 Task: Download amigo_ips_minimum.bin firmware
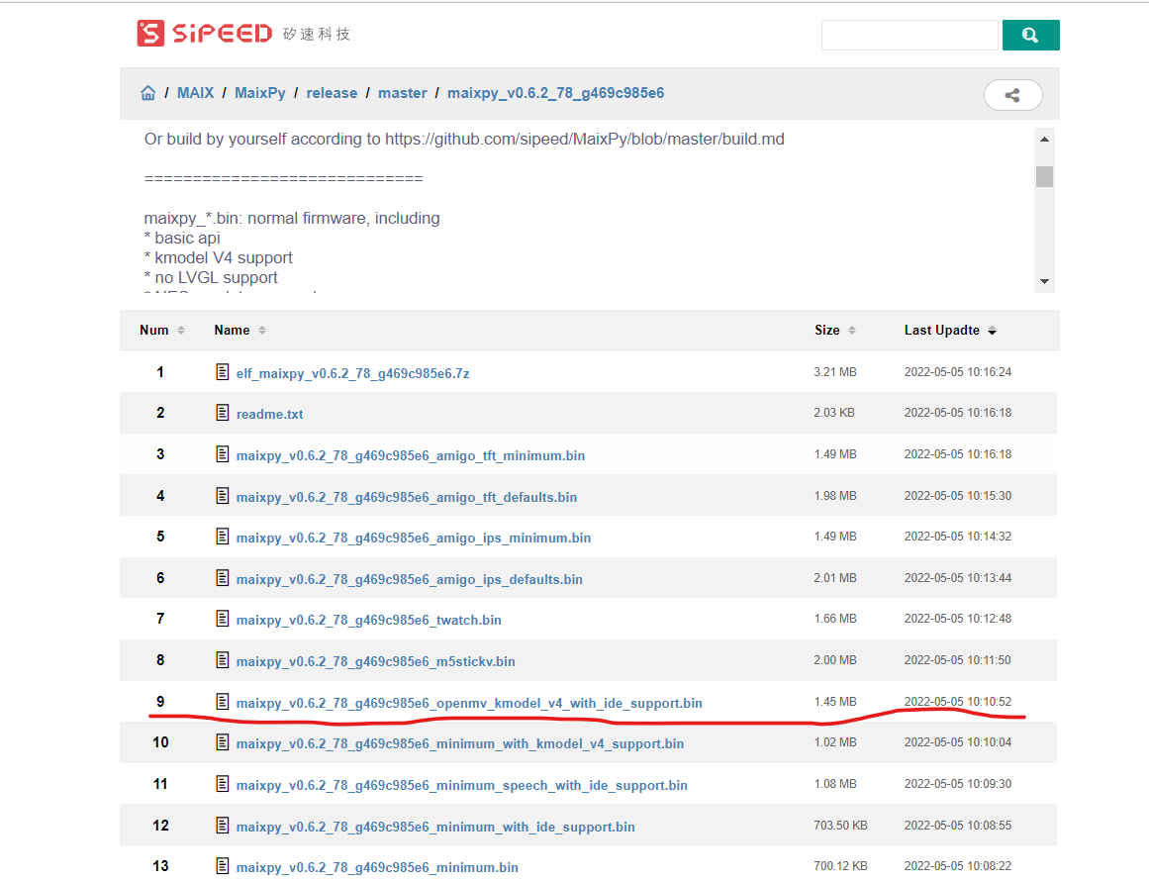[x=414, y=538]
